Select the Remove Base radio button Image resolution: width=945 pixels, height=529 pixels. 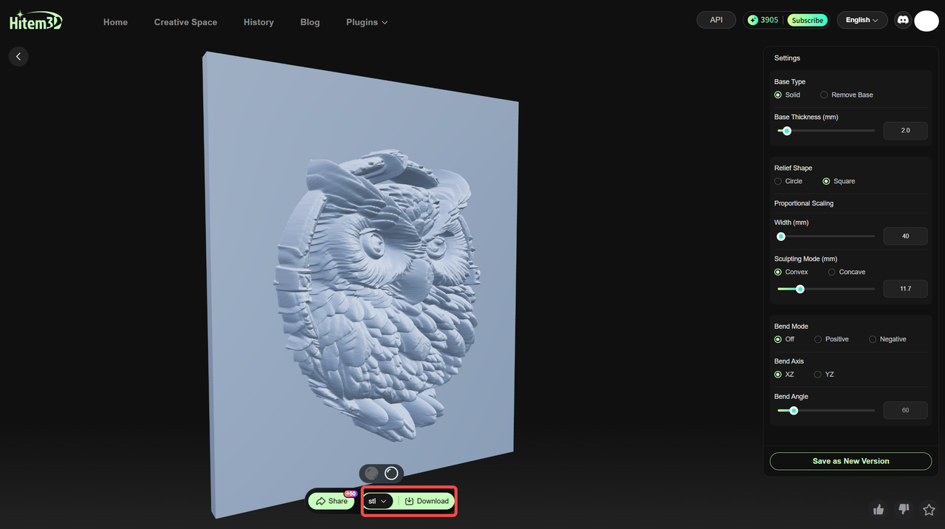point(823,95)
